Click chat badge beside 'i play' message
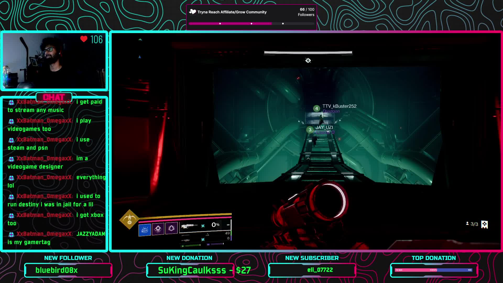The image size is (503, 283). pyautogui.click(x=11, y=121)
